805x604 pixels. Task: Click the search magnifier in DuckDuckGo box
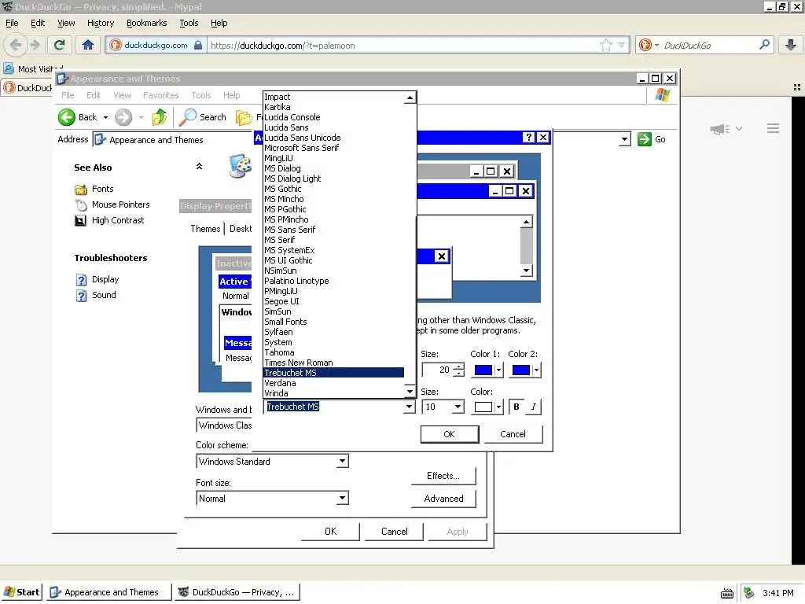click(x=764, y=45)
